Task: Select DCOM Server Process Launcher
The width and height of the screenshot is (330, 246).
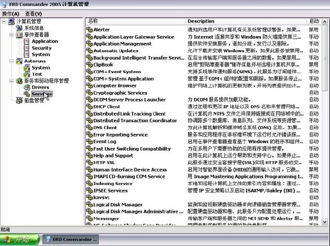Action: click(x=129, y=100)
